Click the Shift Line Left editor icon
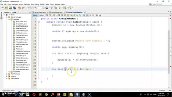 point(84,15)
